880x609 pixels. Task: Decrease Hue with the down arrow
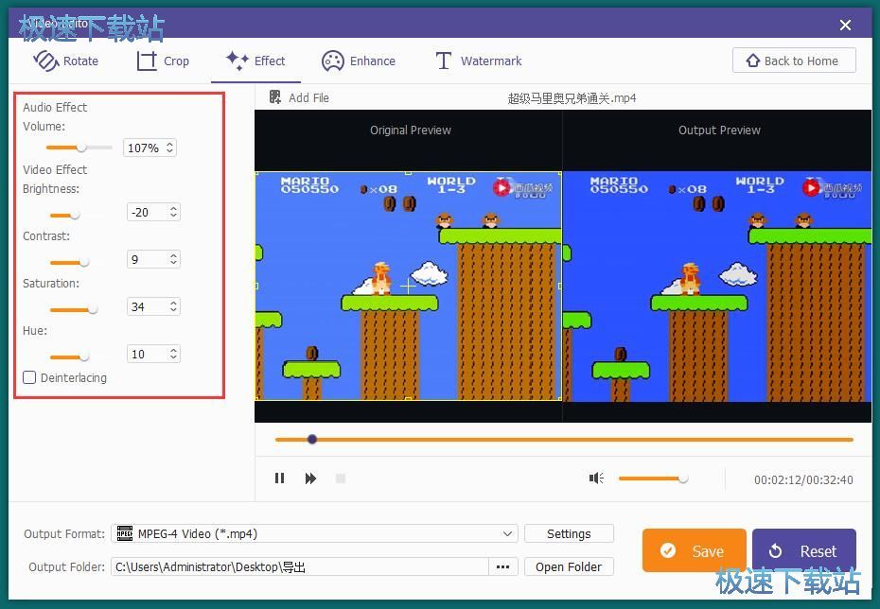pyautogui.click(x=173, y=357)
